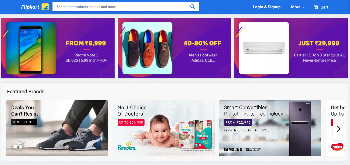The width and height of the screenshot is (350, 165).
Task: Open Carrier Split AC offer banner
Action: tap(291, 48)
